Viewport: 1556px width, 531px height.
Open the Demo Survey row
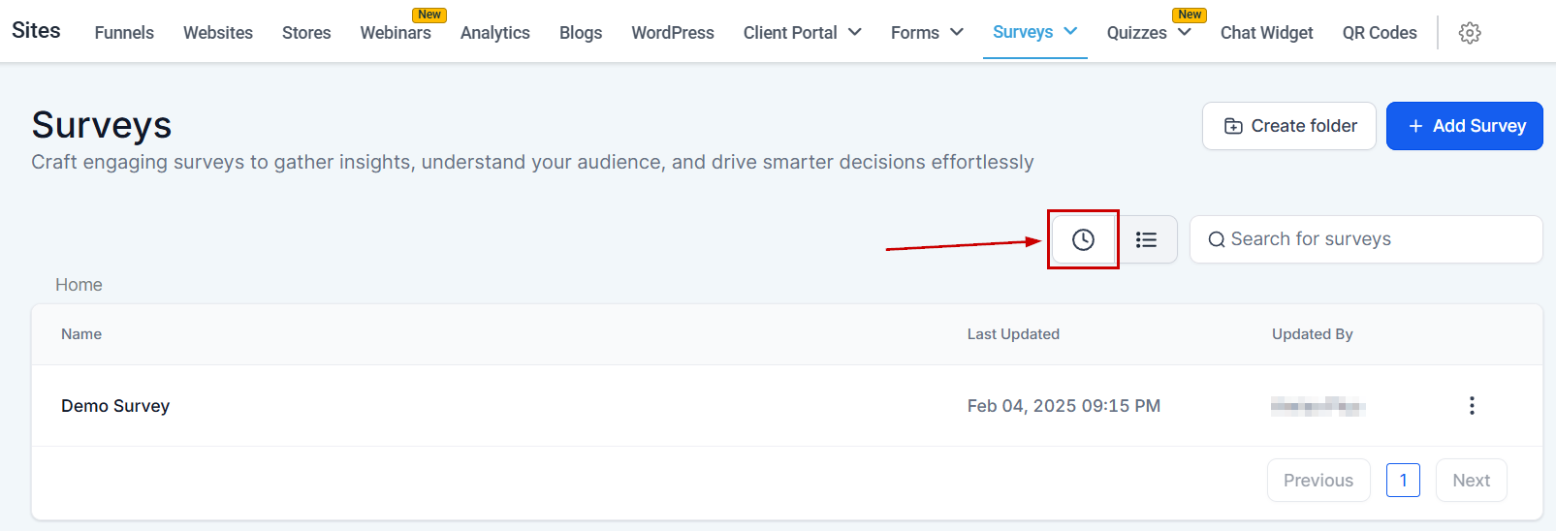click(115, 406)
